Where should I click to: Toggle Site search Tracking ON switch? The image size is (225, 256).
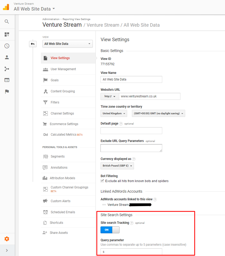coord(110,230)
